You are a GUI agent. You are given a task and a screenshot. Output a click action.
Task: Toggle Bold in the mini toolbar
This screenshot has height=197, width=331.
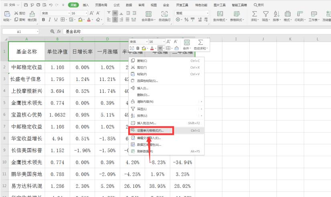[x=138, y=48]
